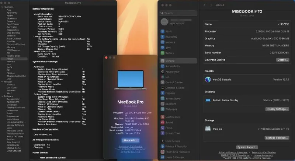Click the Apple Account avatar in settings

pyautogui.click(x=164, y=22)
